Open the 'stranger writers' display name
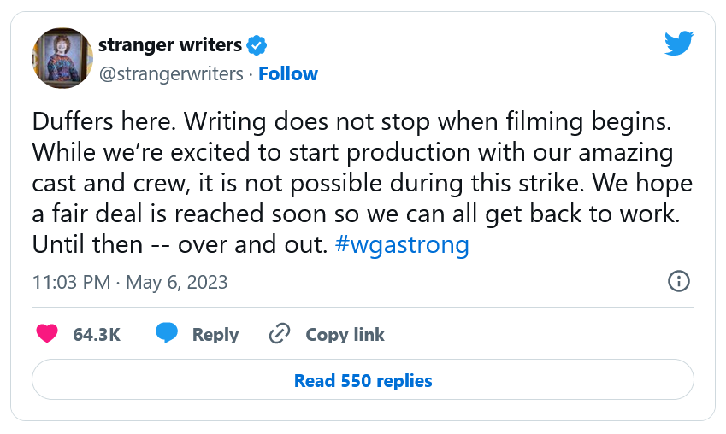Viewport: 726px width, 434px height. (170, 46)
